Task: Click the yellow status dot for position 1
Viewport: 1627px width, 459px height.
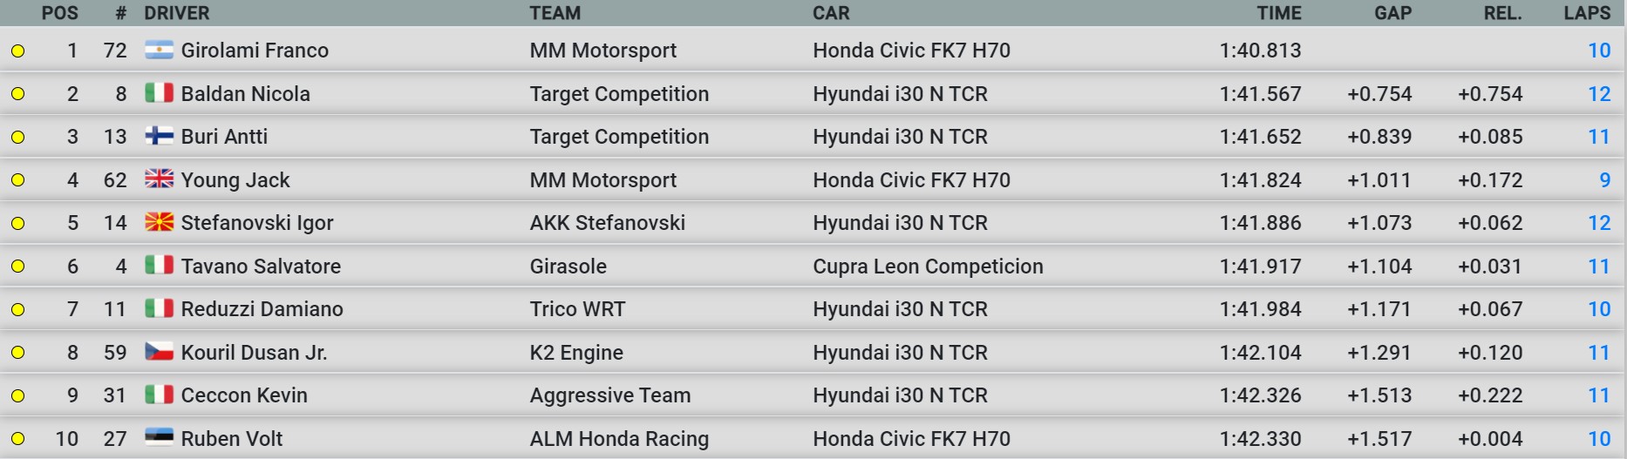Action: coord(17,51)
